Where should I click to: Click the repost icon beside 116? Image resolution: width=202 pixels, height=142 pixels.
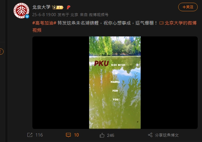tap(30, 135)
